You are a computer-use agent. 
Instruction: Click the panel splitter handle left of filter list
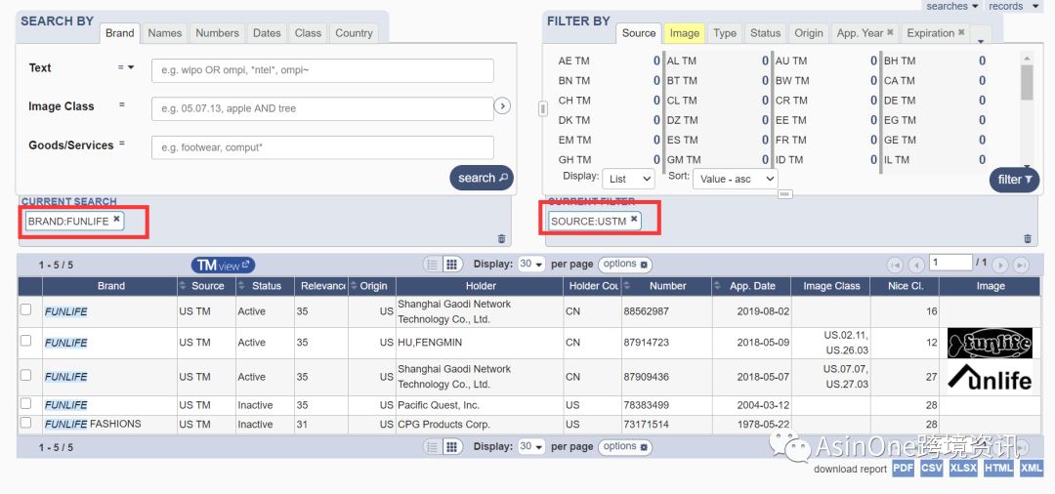543,109
